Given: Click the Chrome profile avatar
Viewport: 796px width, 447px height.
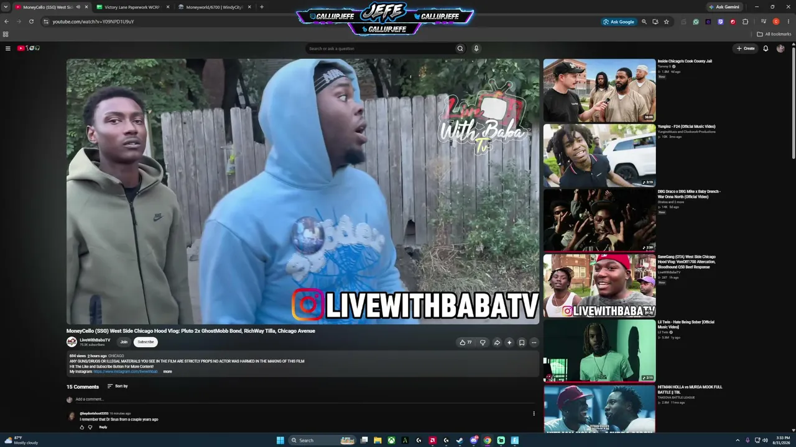Looking at the screenshot, I should pyautogui.click(x=776, y=22).
